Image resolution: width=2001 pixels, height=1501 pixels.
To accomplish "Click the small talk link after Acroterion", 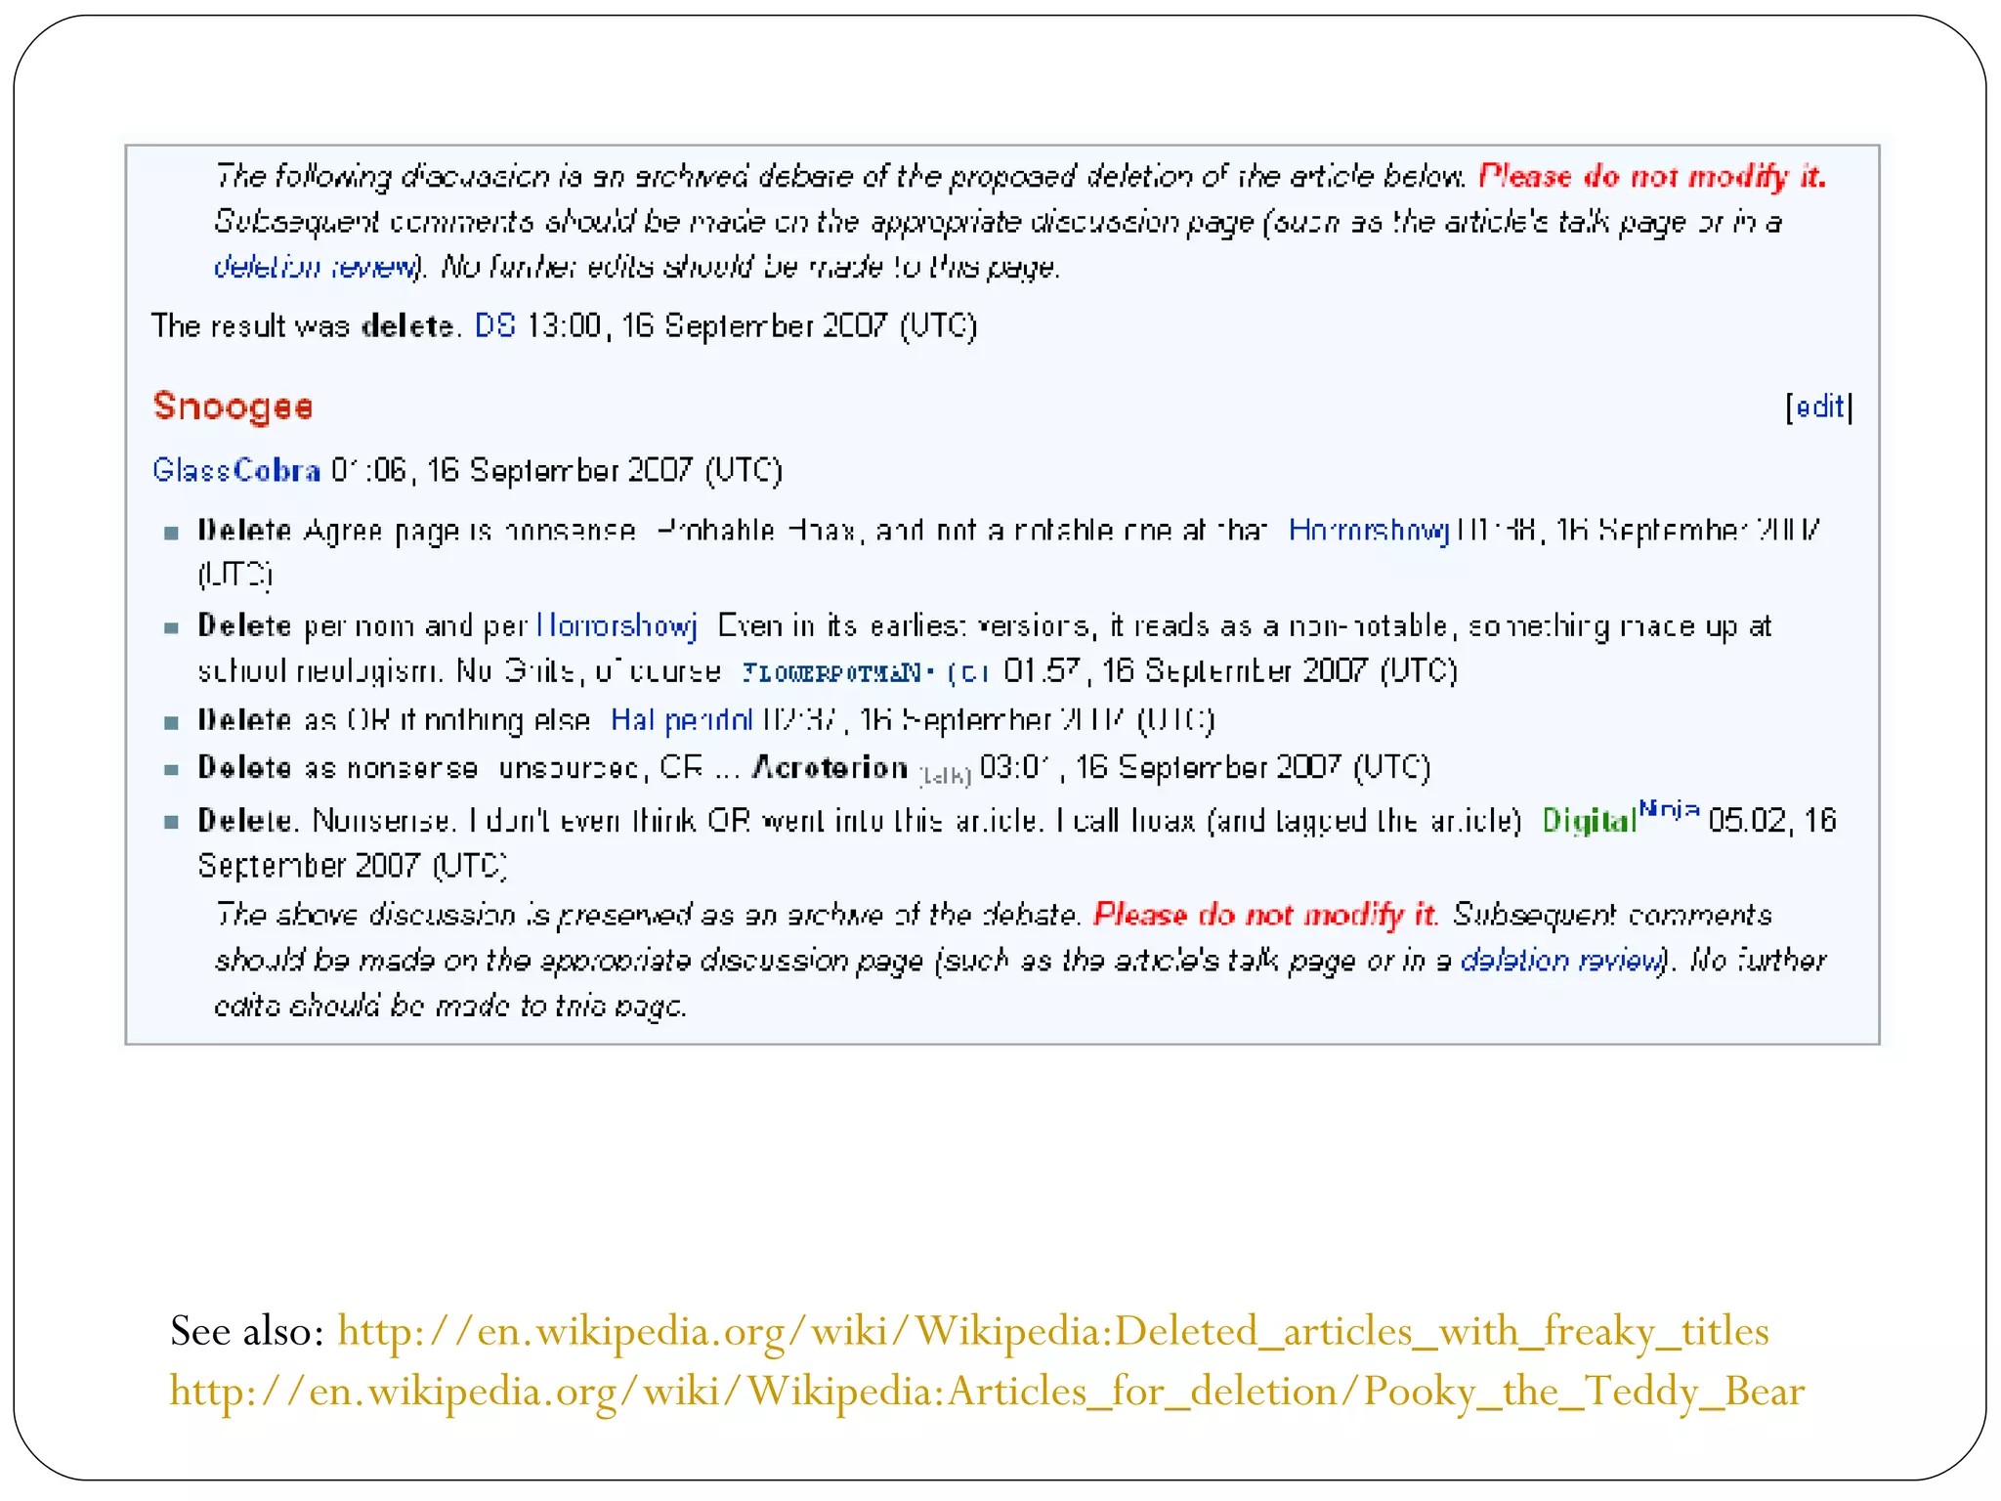I will coord(945,776).
